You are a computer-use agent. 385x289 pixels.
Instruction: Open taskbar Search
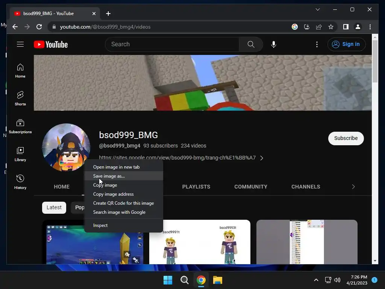point(184,280)
